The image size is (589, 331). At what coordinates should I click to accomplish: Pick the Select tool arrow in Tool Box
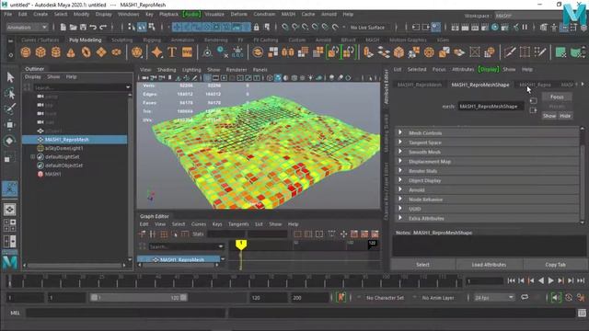(10, 77)
